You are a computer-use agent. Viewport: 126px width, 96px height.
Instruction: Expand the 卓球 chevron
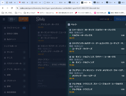[x=24, y=75]
